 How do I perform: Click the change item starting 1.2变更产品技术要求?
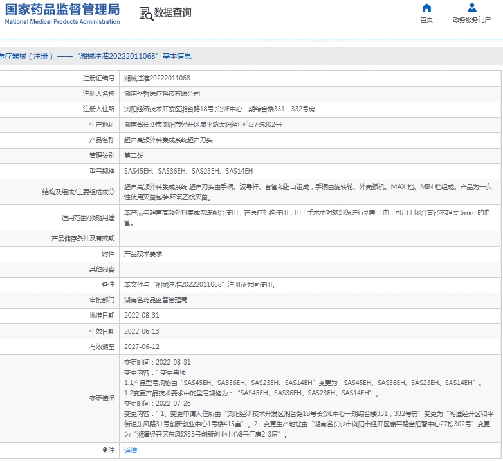(x=251, y=393)
